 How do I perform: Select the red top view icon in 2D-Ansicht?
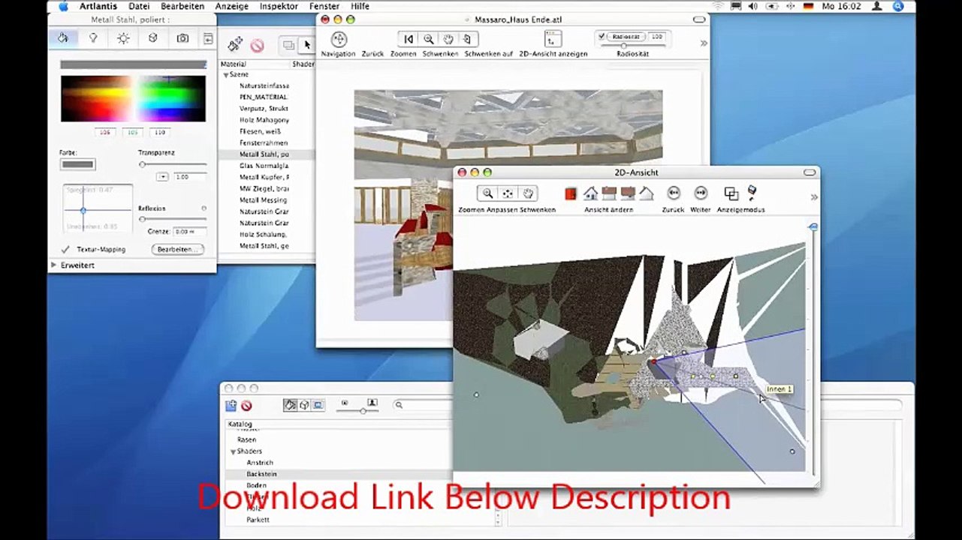571,193
